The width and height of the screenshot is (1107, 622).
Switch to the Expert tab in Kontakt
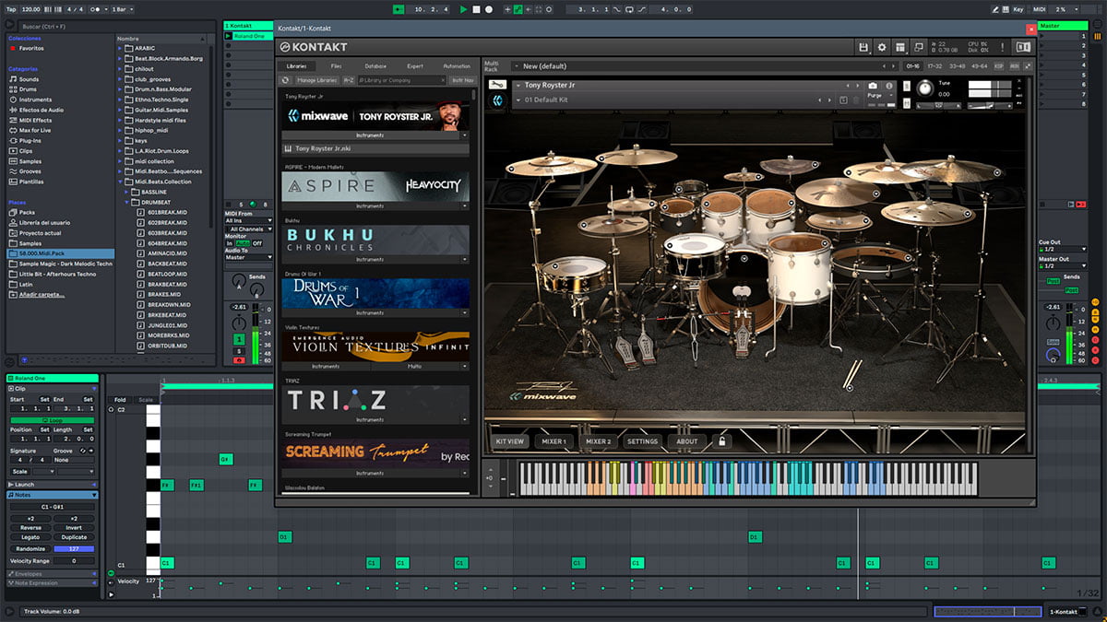[415, 66]
